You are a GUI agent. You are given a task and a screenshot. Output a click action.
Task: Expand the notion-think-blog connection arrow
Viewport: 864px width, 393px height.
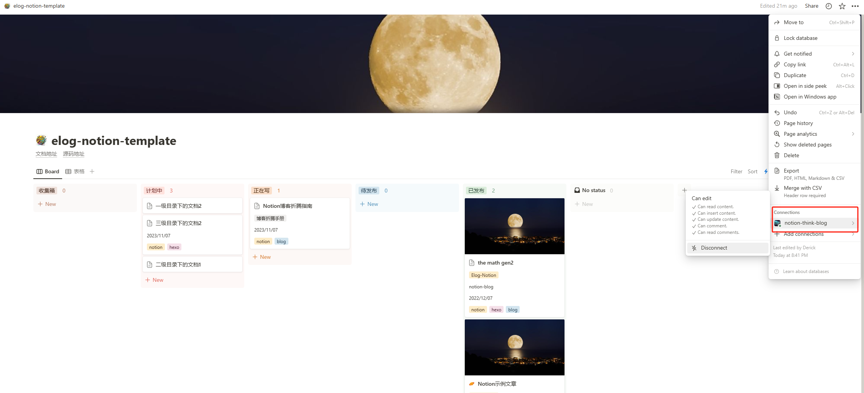coord(853,223)
